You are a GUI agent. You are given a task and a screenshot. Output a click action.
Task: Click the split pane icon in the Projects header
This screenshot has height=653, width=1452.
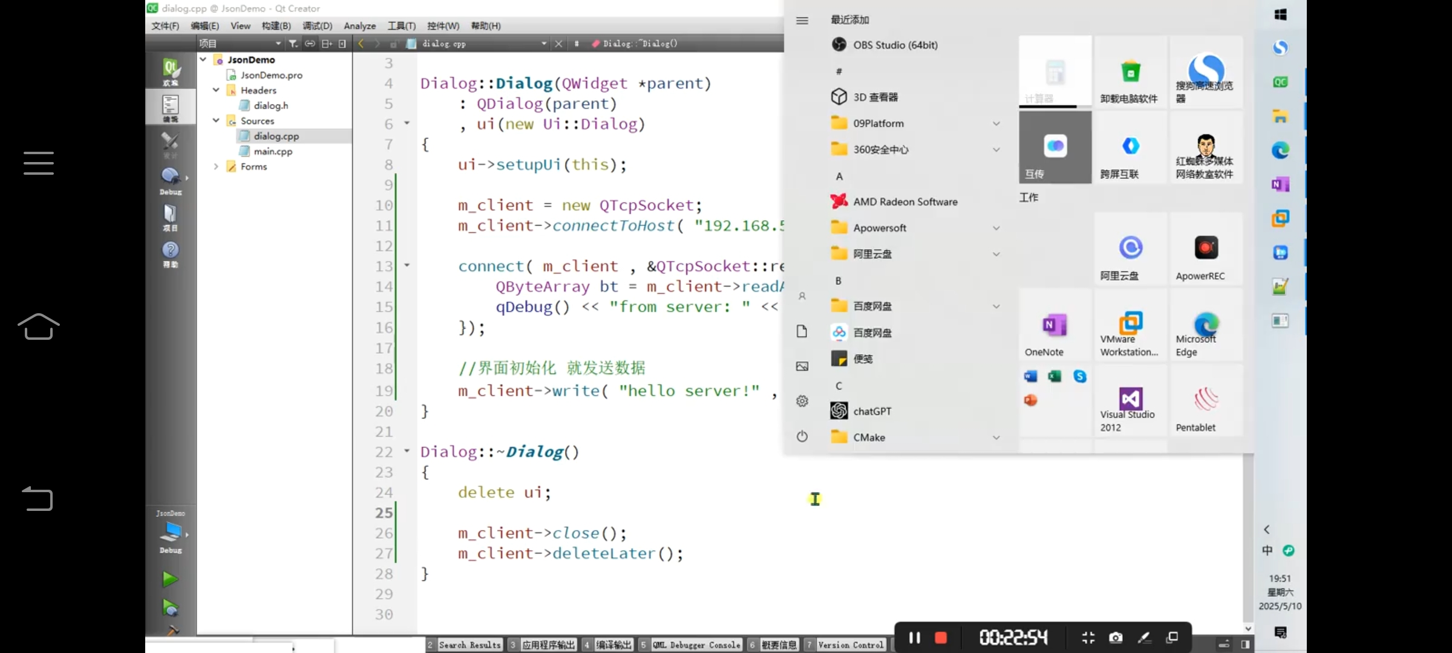pyautogui.click(x=327, y=44)
